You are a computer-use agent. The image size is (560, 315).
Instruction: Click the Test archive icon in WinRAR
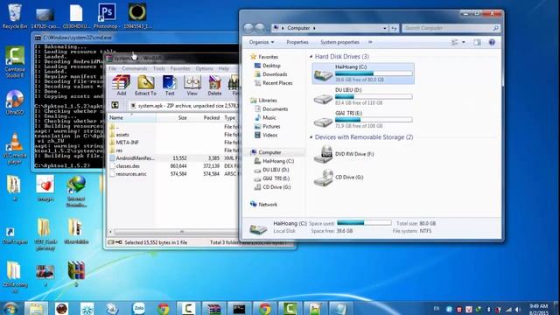click(170, 86)
